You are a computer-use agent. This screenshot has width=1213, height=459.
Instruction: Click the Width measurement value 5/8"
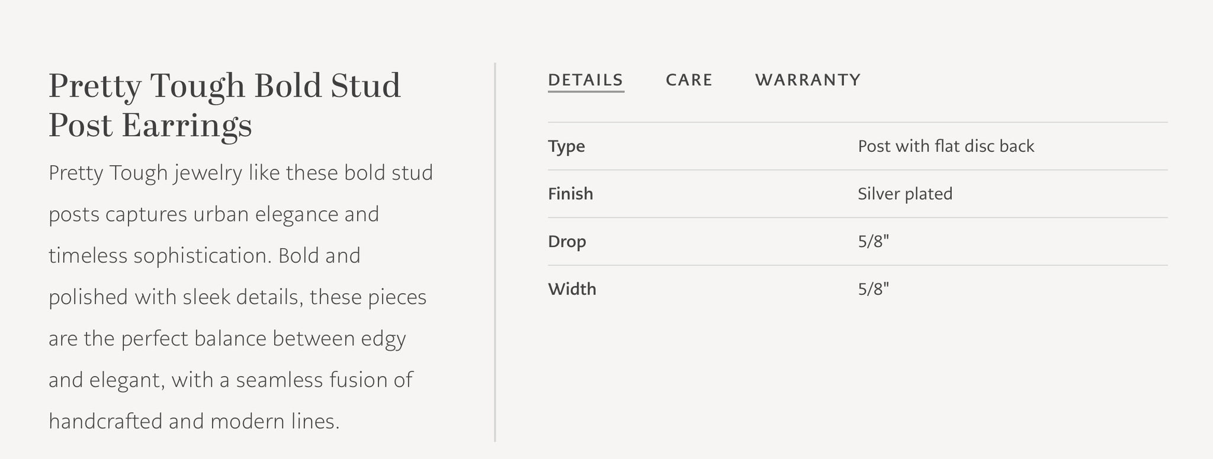(874, 289)
